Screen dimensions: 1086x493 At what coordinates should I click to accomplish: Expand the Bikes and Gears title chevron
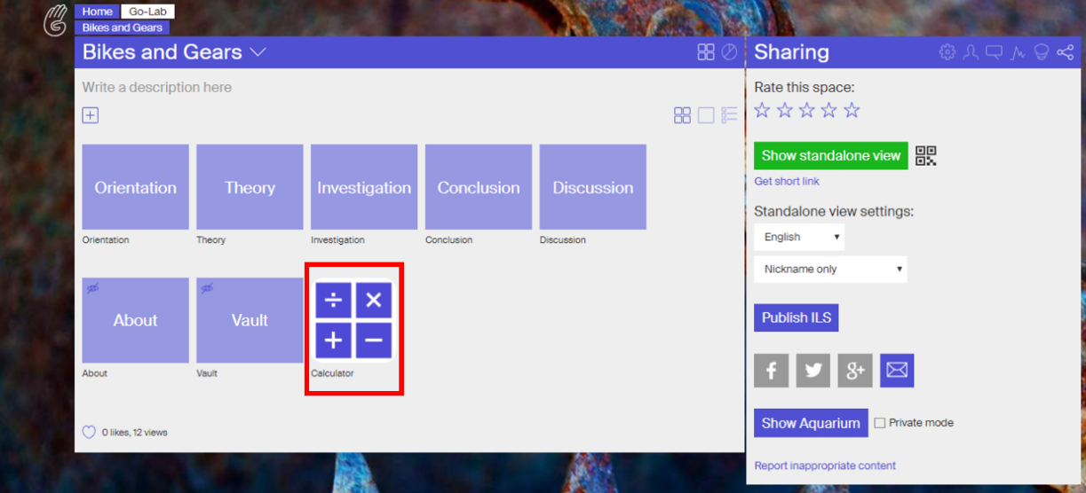[258, 52]
